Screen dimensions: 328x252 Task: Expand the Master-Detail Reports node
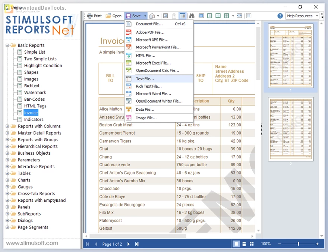tap(7, 133)
